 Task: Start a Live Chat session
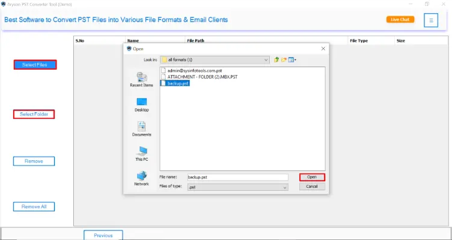400,20
